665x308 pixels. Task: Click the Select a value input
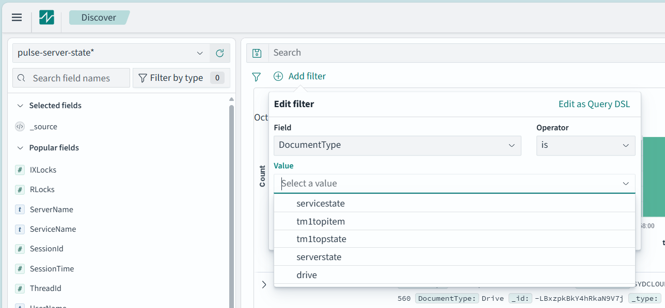[x=454, y=183]
